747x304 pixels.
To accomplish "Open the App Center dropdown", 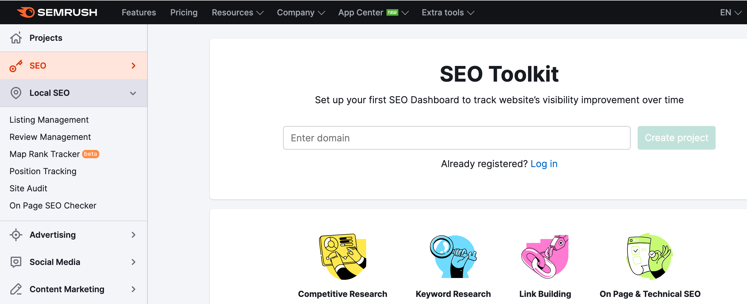I will [x=373, y=12].
